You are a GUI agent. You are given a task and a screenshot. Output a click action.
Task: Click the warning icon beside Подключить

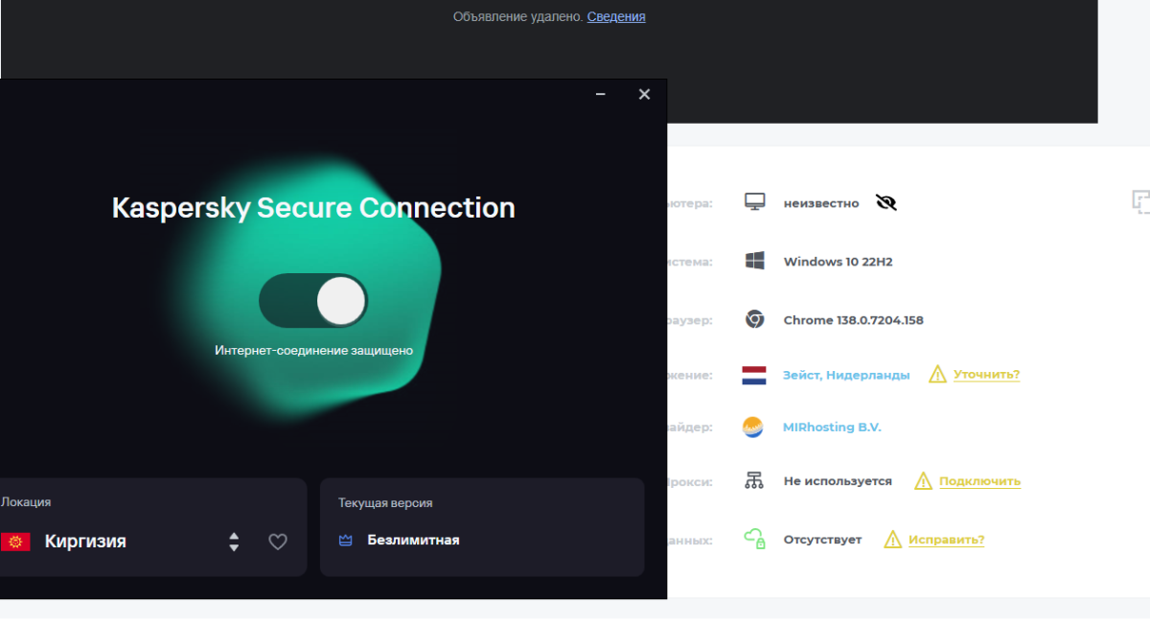[x=923, y=480]
